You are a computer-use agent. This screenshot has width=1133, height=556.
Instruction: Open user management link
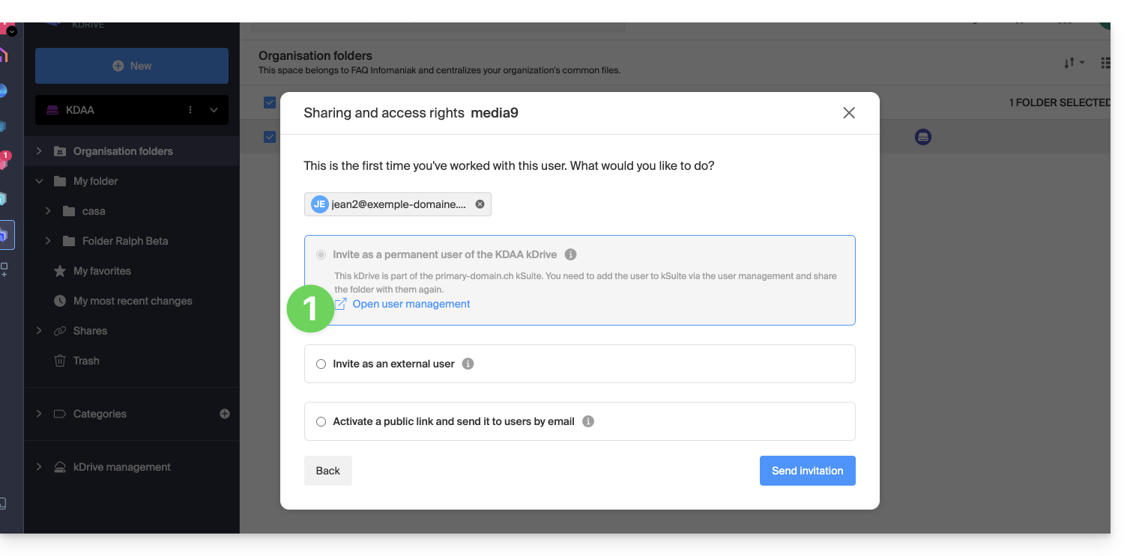[x=411, y=304]
